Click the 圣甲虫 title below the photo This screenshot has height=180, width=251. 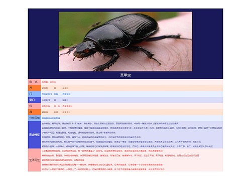pos(125,75)
